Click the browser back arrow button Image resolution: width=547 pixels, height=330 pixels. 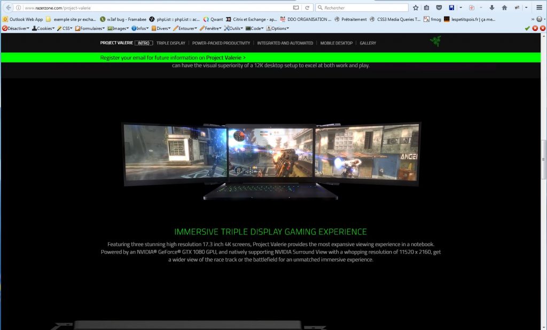tap(8, 7)
